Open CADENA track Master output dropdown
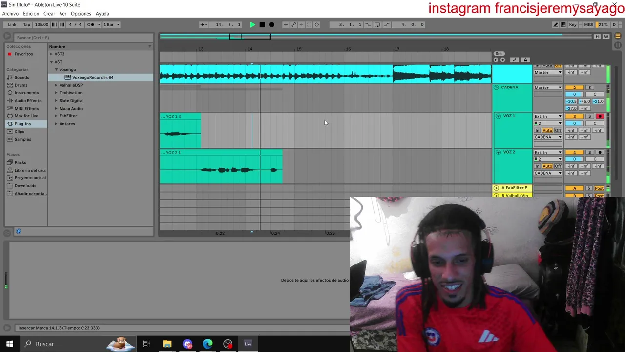 click(x=548, y=88)
